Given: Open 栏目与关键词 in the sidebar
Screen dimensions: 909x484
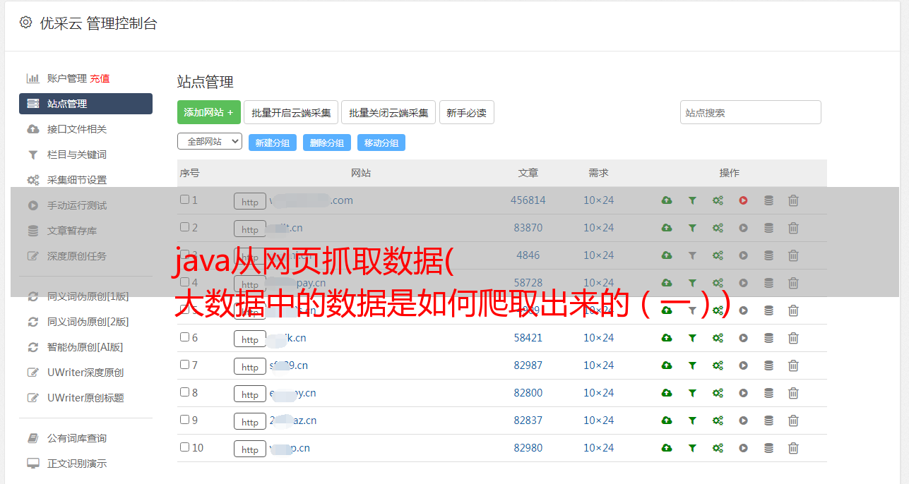Looking at the screenshot, I should pyautogui.click(x=77, y=155).
